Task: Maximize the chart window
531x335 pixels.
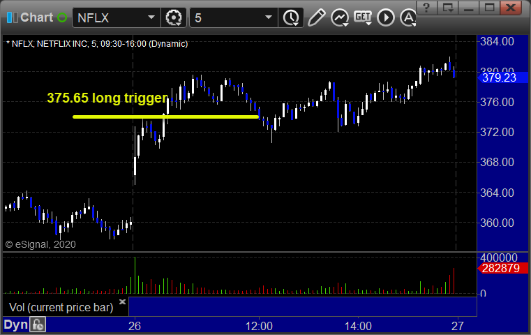Action: (489, 8)
